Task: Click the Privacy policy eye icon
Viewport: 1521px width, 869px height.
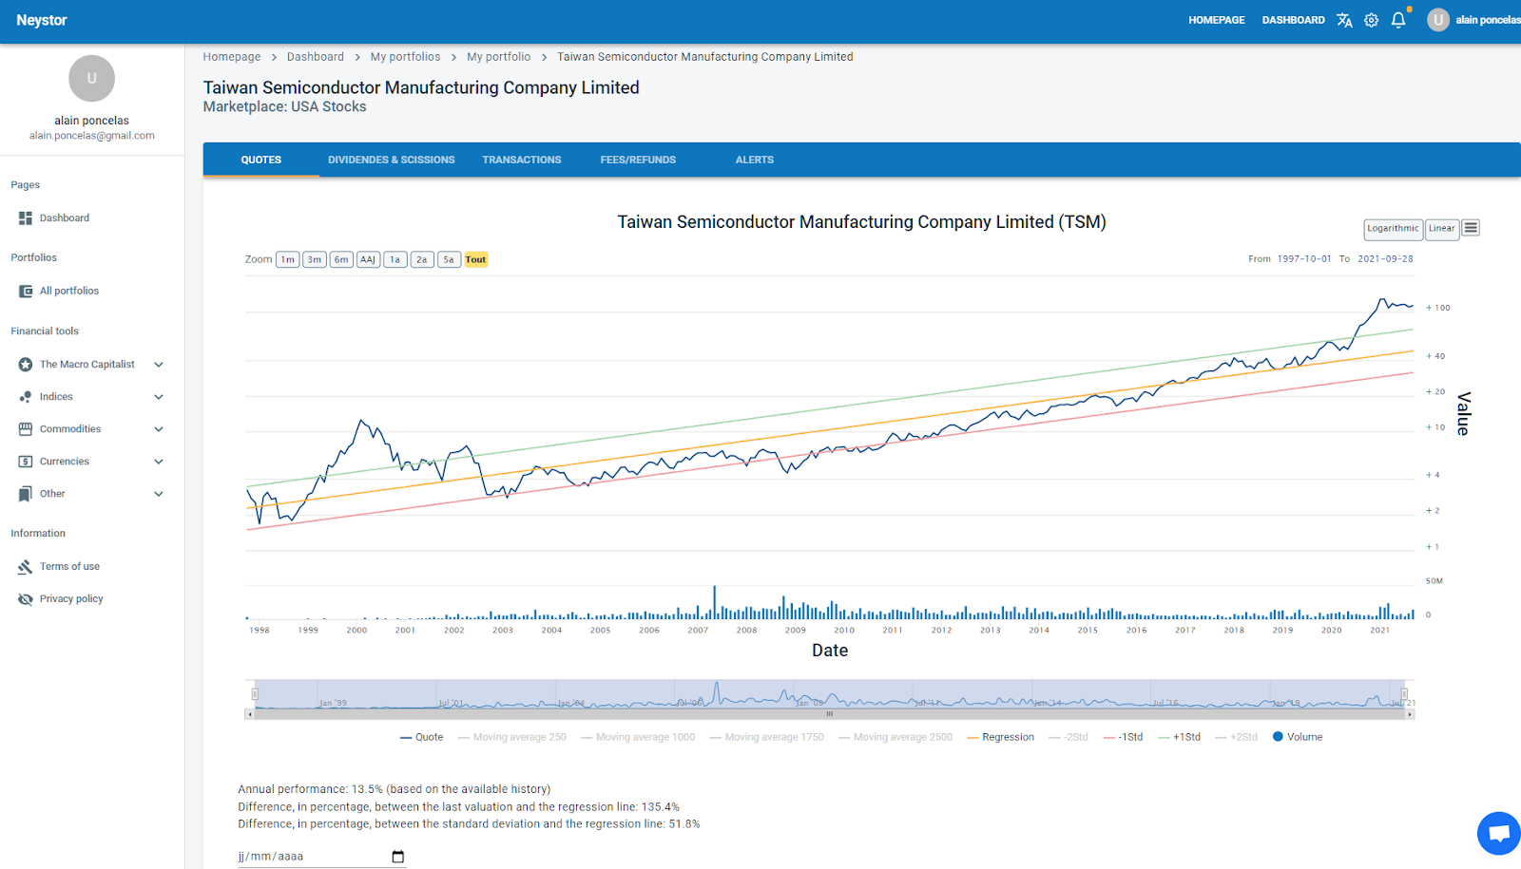Action: tap(26, 599)
